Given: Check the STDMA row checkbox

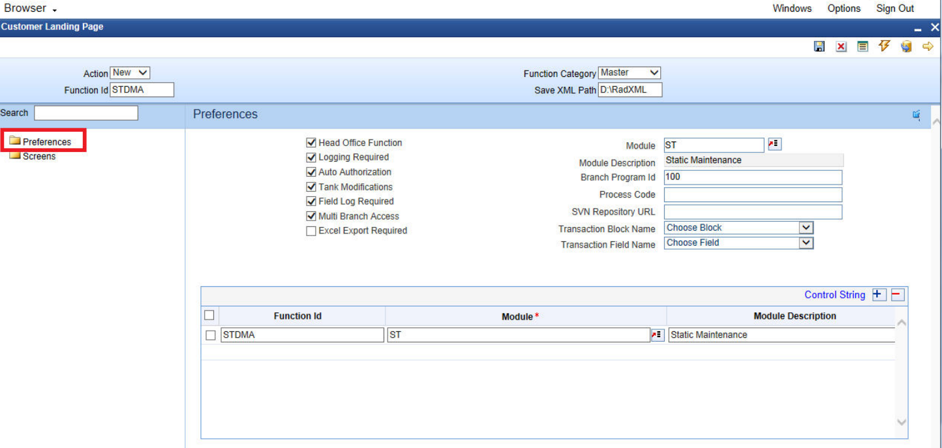Looking at the screenshot, I should (211, 335).
